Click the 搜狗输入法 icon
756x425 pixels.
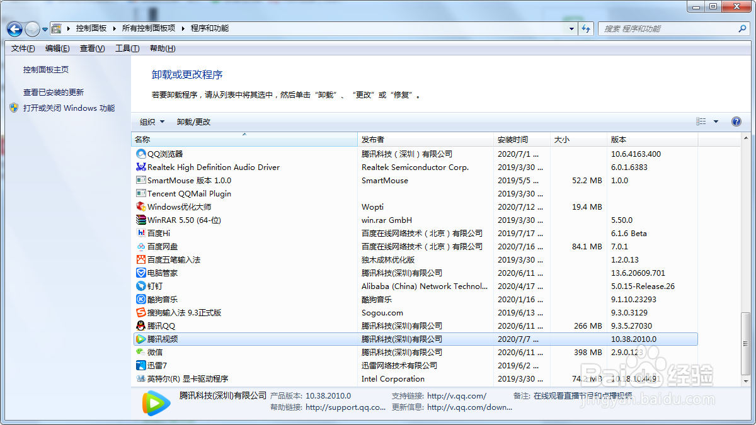[141, 312]
